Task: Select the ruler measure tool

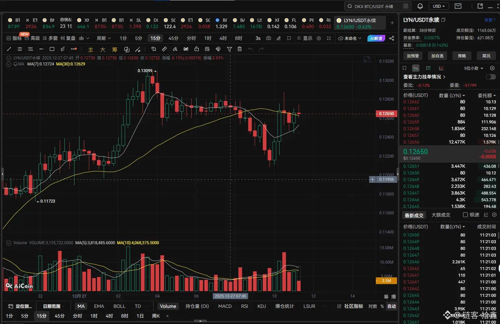Action: [x=164, y=49]
